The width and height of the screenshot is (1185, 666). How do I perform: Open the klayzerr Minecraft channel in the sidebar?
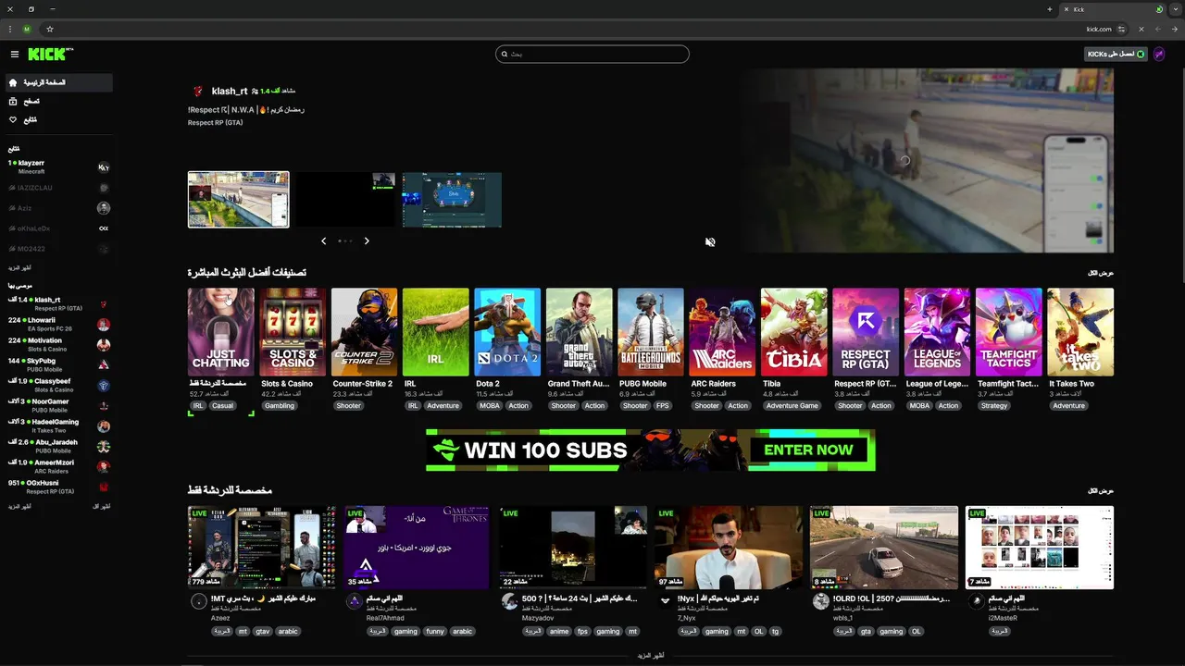click(x=58, y=166)
